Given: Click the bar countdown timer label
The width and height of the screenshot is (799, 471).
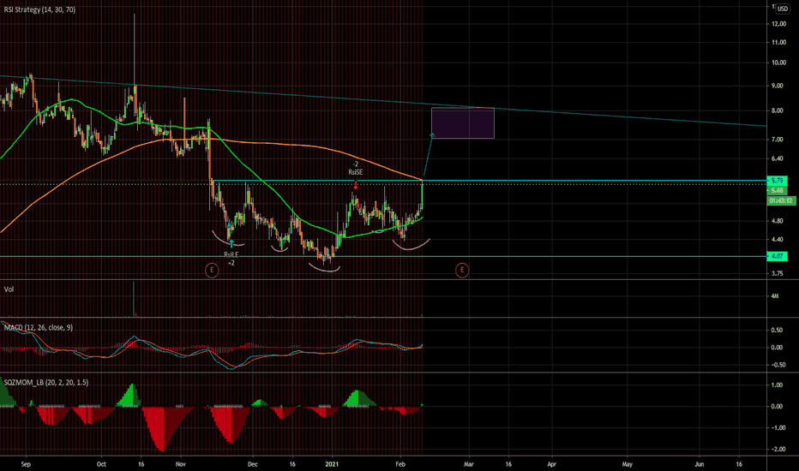Looking at the screenshot, I should pos(781,200).
